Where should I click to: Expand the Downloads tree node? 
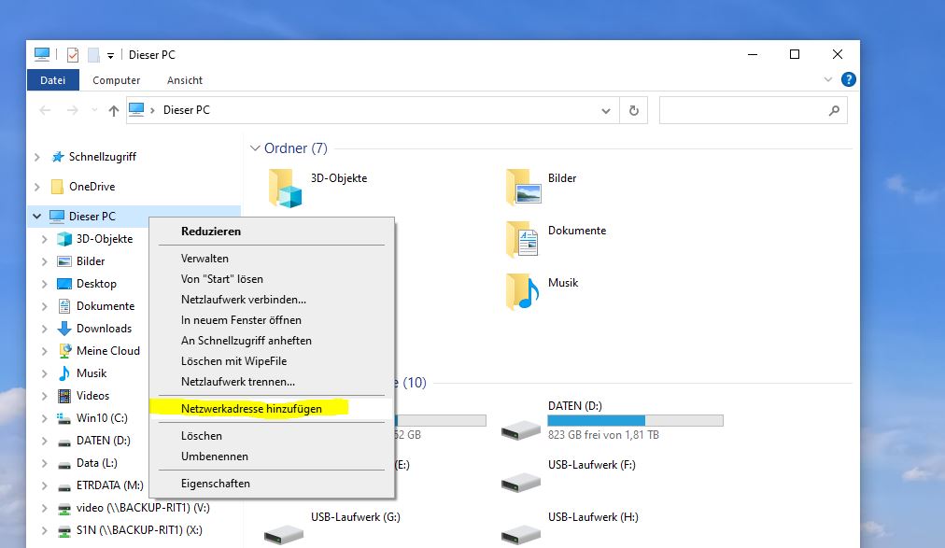pyautogui.click(x=45, y=329)
